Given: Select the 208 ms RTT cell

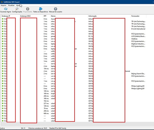Looking at the screenshot, I should [x=46, y=96].
